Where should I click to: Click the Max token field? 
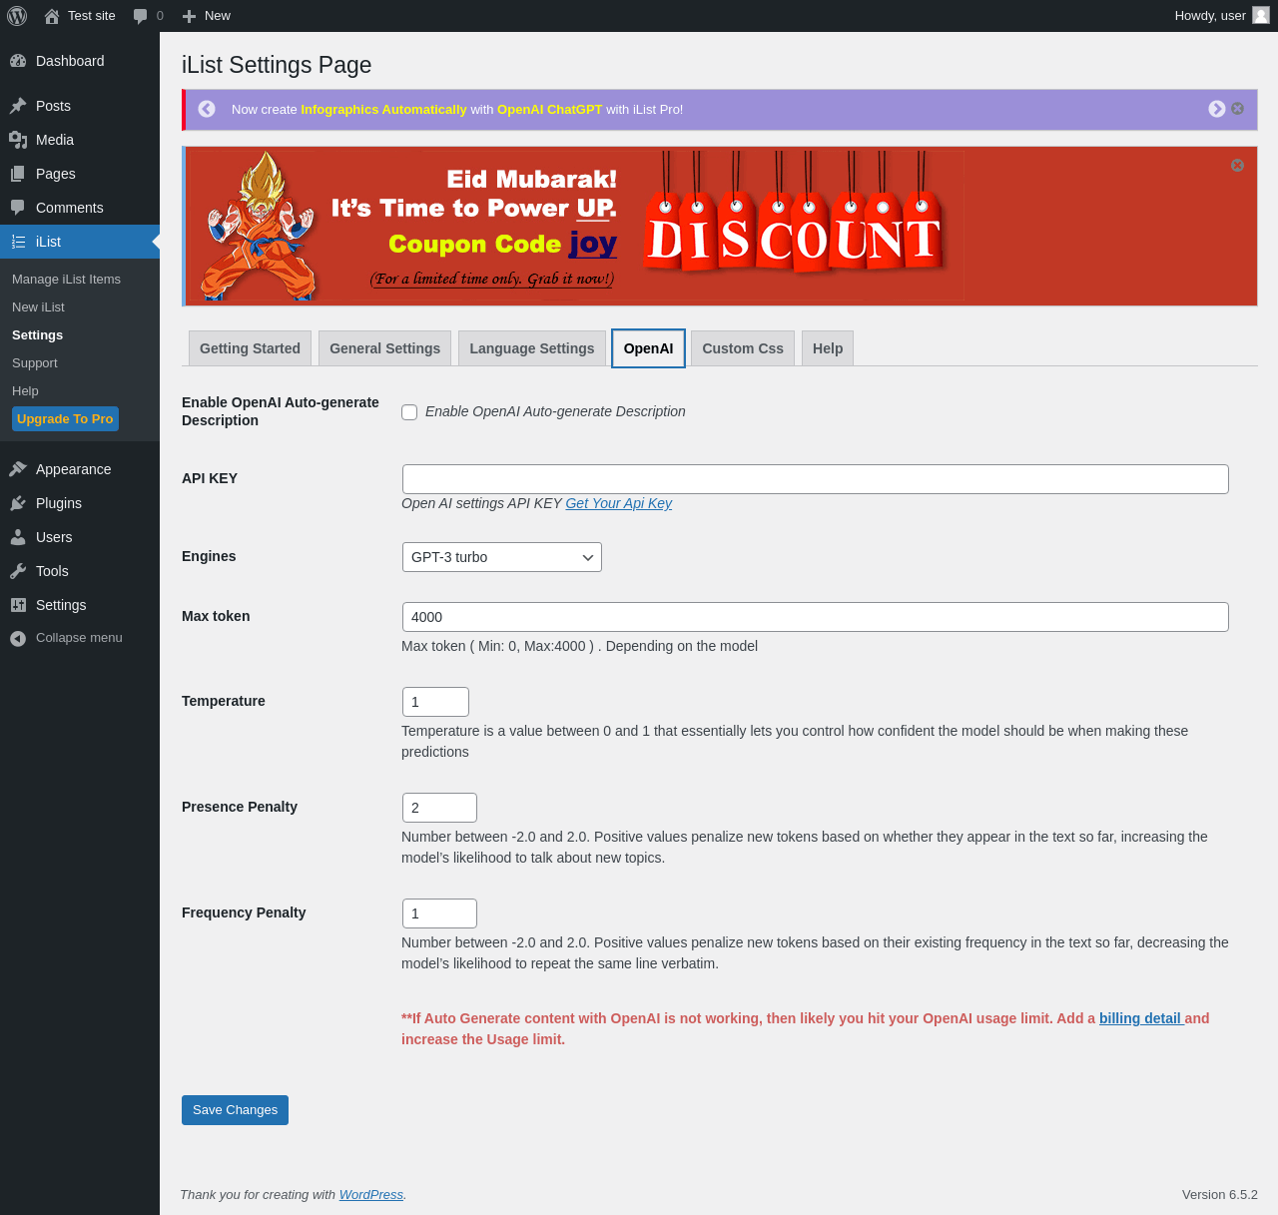tap(815, 617)
